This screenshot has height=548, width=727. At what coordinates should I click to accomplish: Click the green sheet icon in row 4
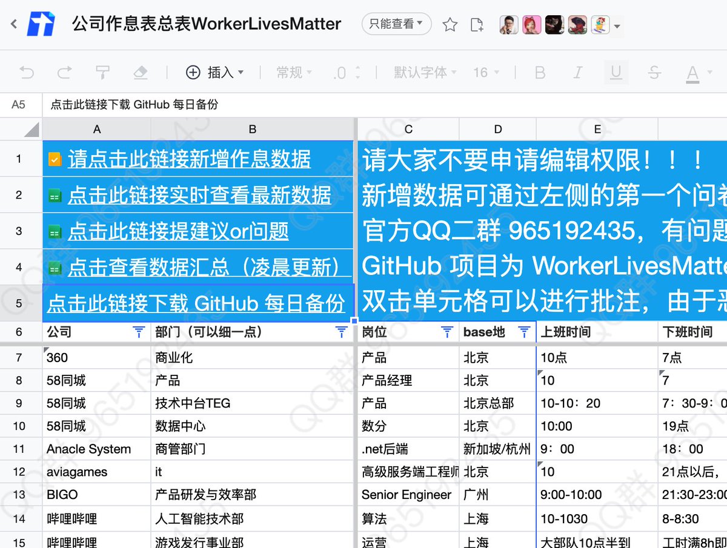(x=55, y=268)
